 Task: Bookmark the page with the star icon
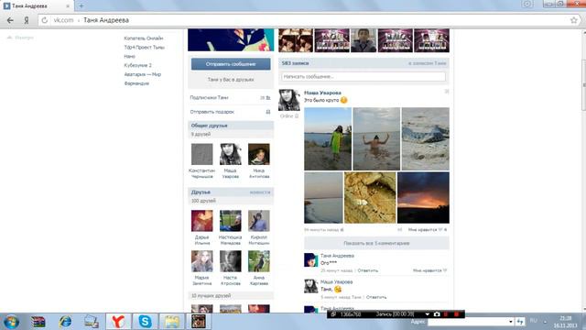click(x=574, y=20)
